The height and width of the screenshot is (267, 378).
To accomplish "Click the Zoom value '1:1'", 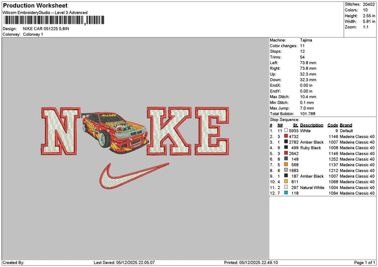I will 365,27.
